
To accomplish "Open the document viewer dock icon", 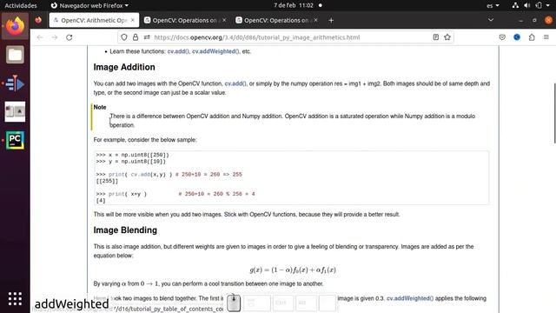I will click(15, 112).
